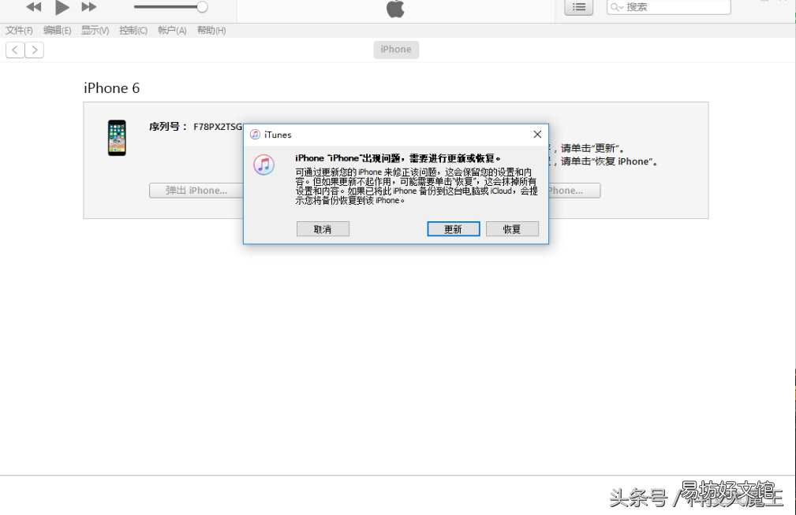Click the rewind previous track button

click(33, 6)
